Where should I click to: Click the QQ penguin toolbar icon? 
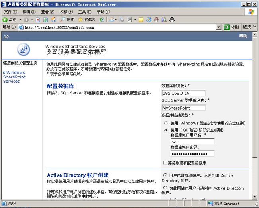tap(172, 20)
